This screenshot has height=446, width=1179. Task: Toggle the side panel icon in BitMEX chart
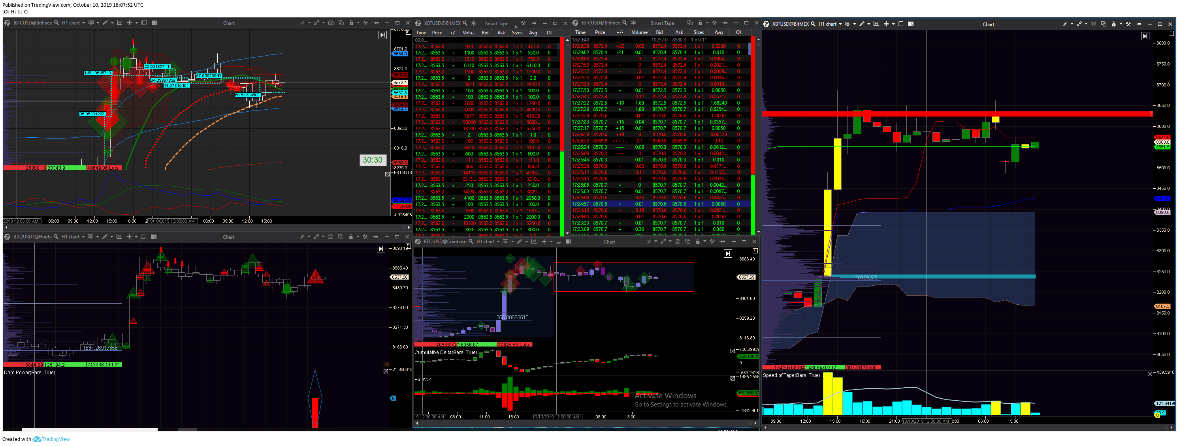(x=911, y=24)
